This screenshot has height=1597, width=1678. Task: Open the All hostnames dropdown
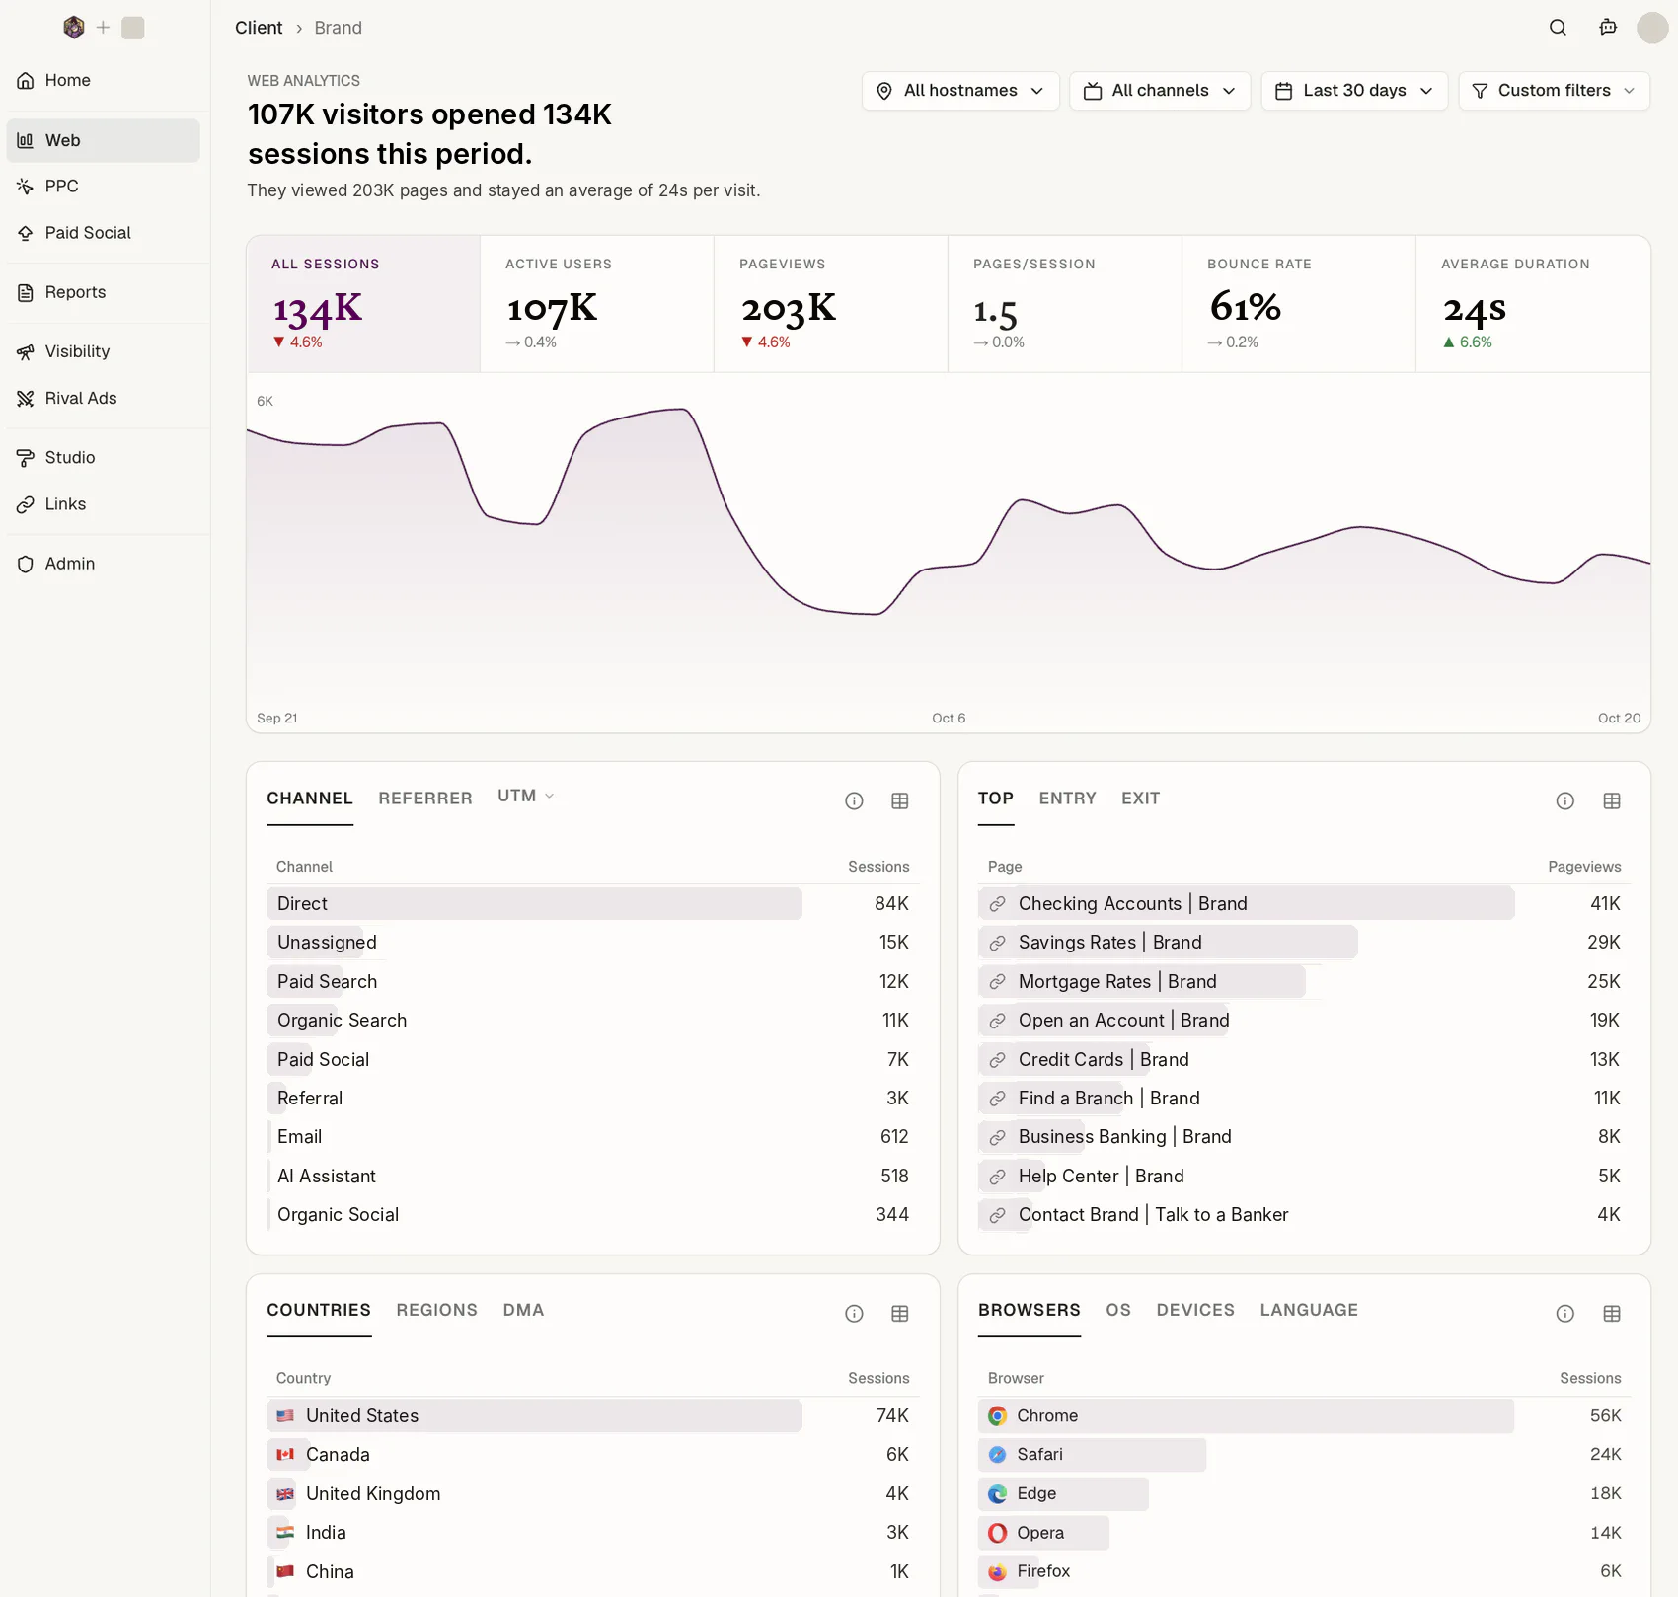pyautogui.click(x=960, y=91)
